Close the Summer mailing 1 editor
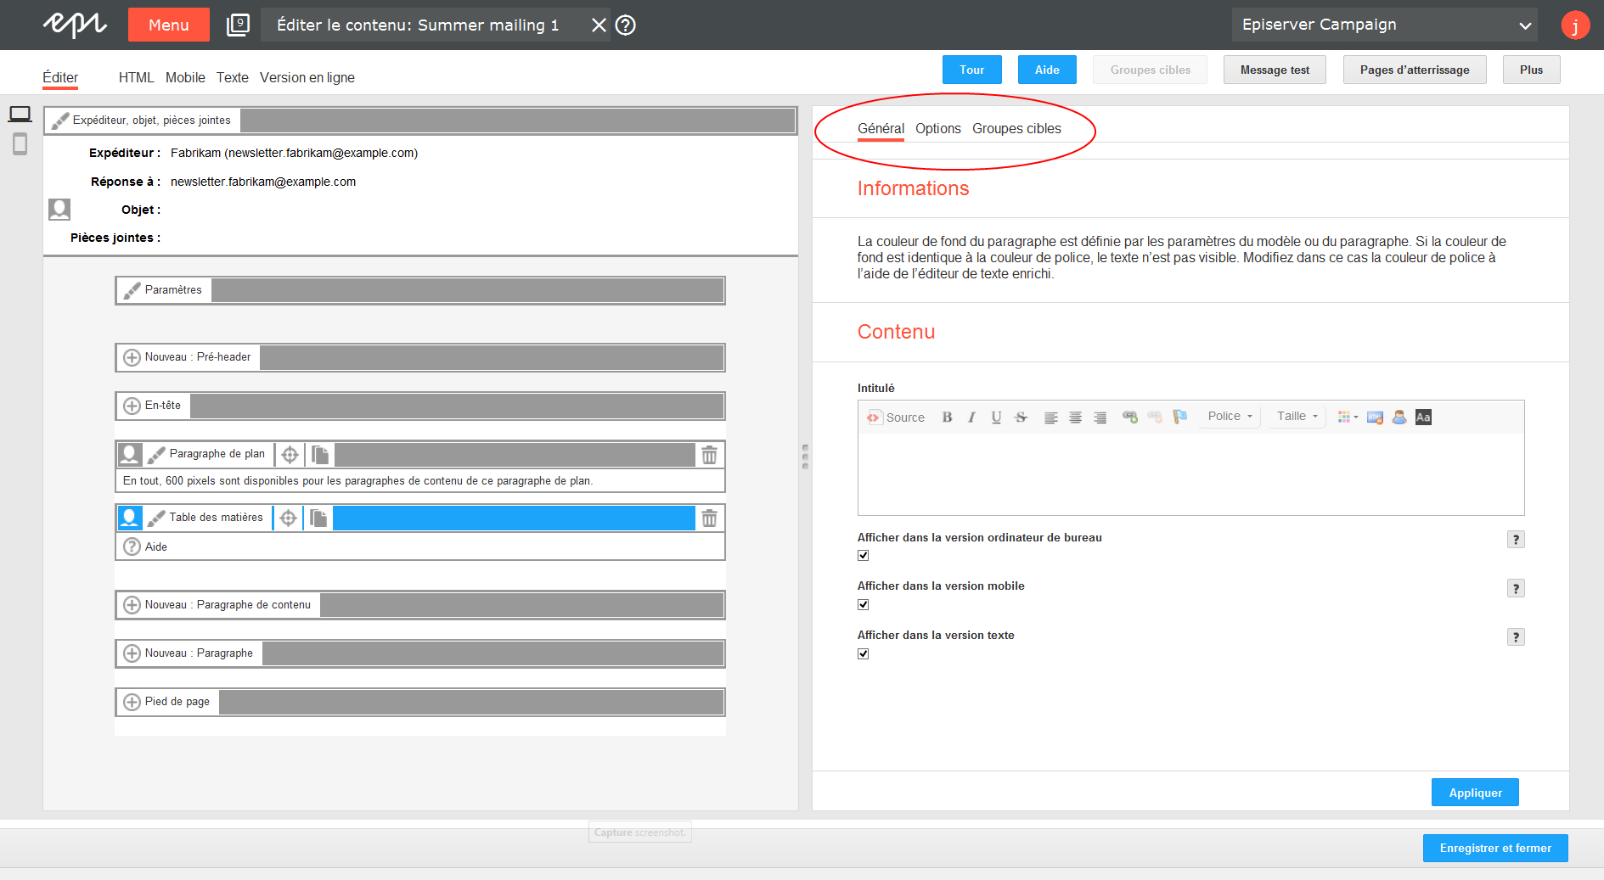This screenshot has height=880, width=1604. click(599, 25)
